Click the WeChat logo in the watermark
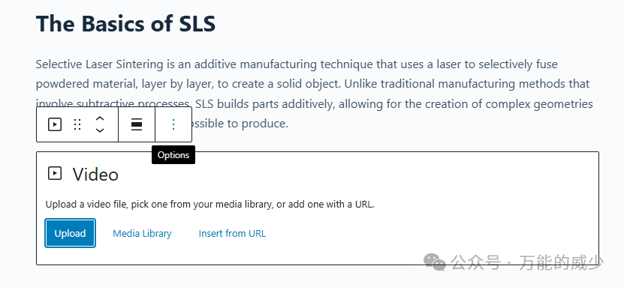This screenshot has width=624, height=287. pos(435,262)
